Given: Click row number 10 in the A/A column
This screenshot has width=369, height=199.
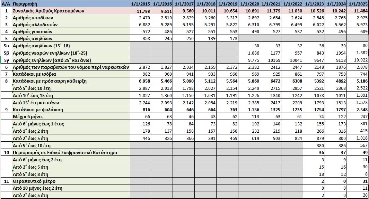Looking at the screenshot, I should 6,152.
